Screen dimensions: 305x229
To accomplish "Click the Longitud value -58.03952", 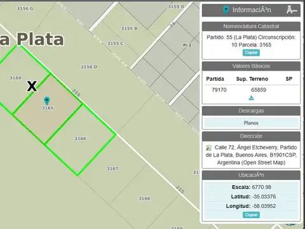I will click(264, 206).
